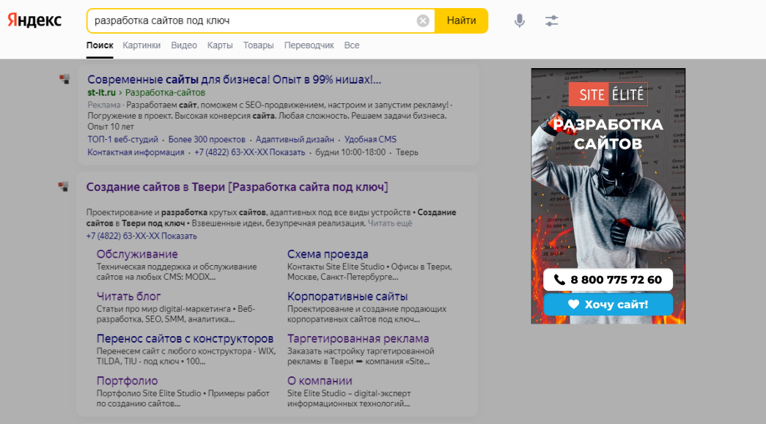Switch to the Видео tab

[184, 45]
